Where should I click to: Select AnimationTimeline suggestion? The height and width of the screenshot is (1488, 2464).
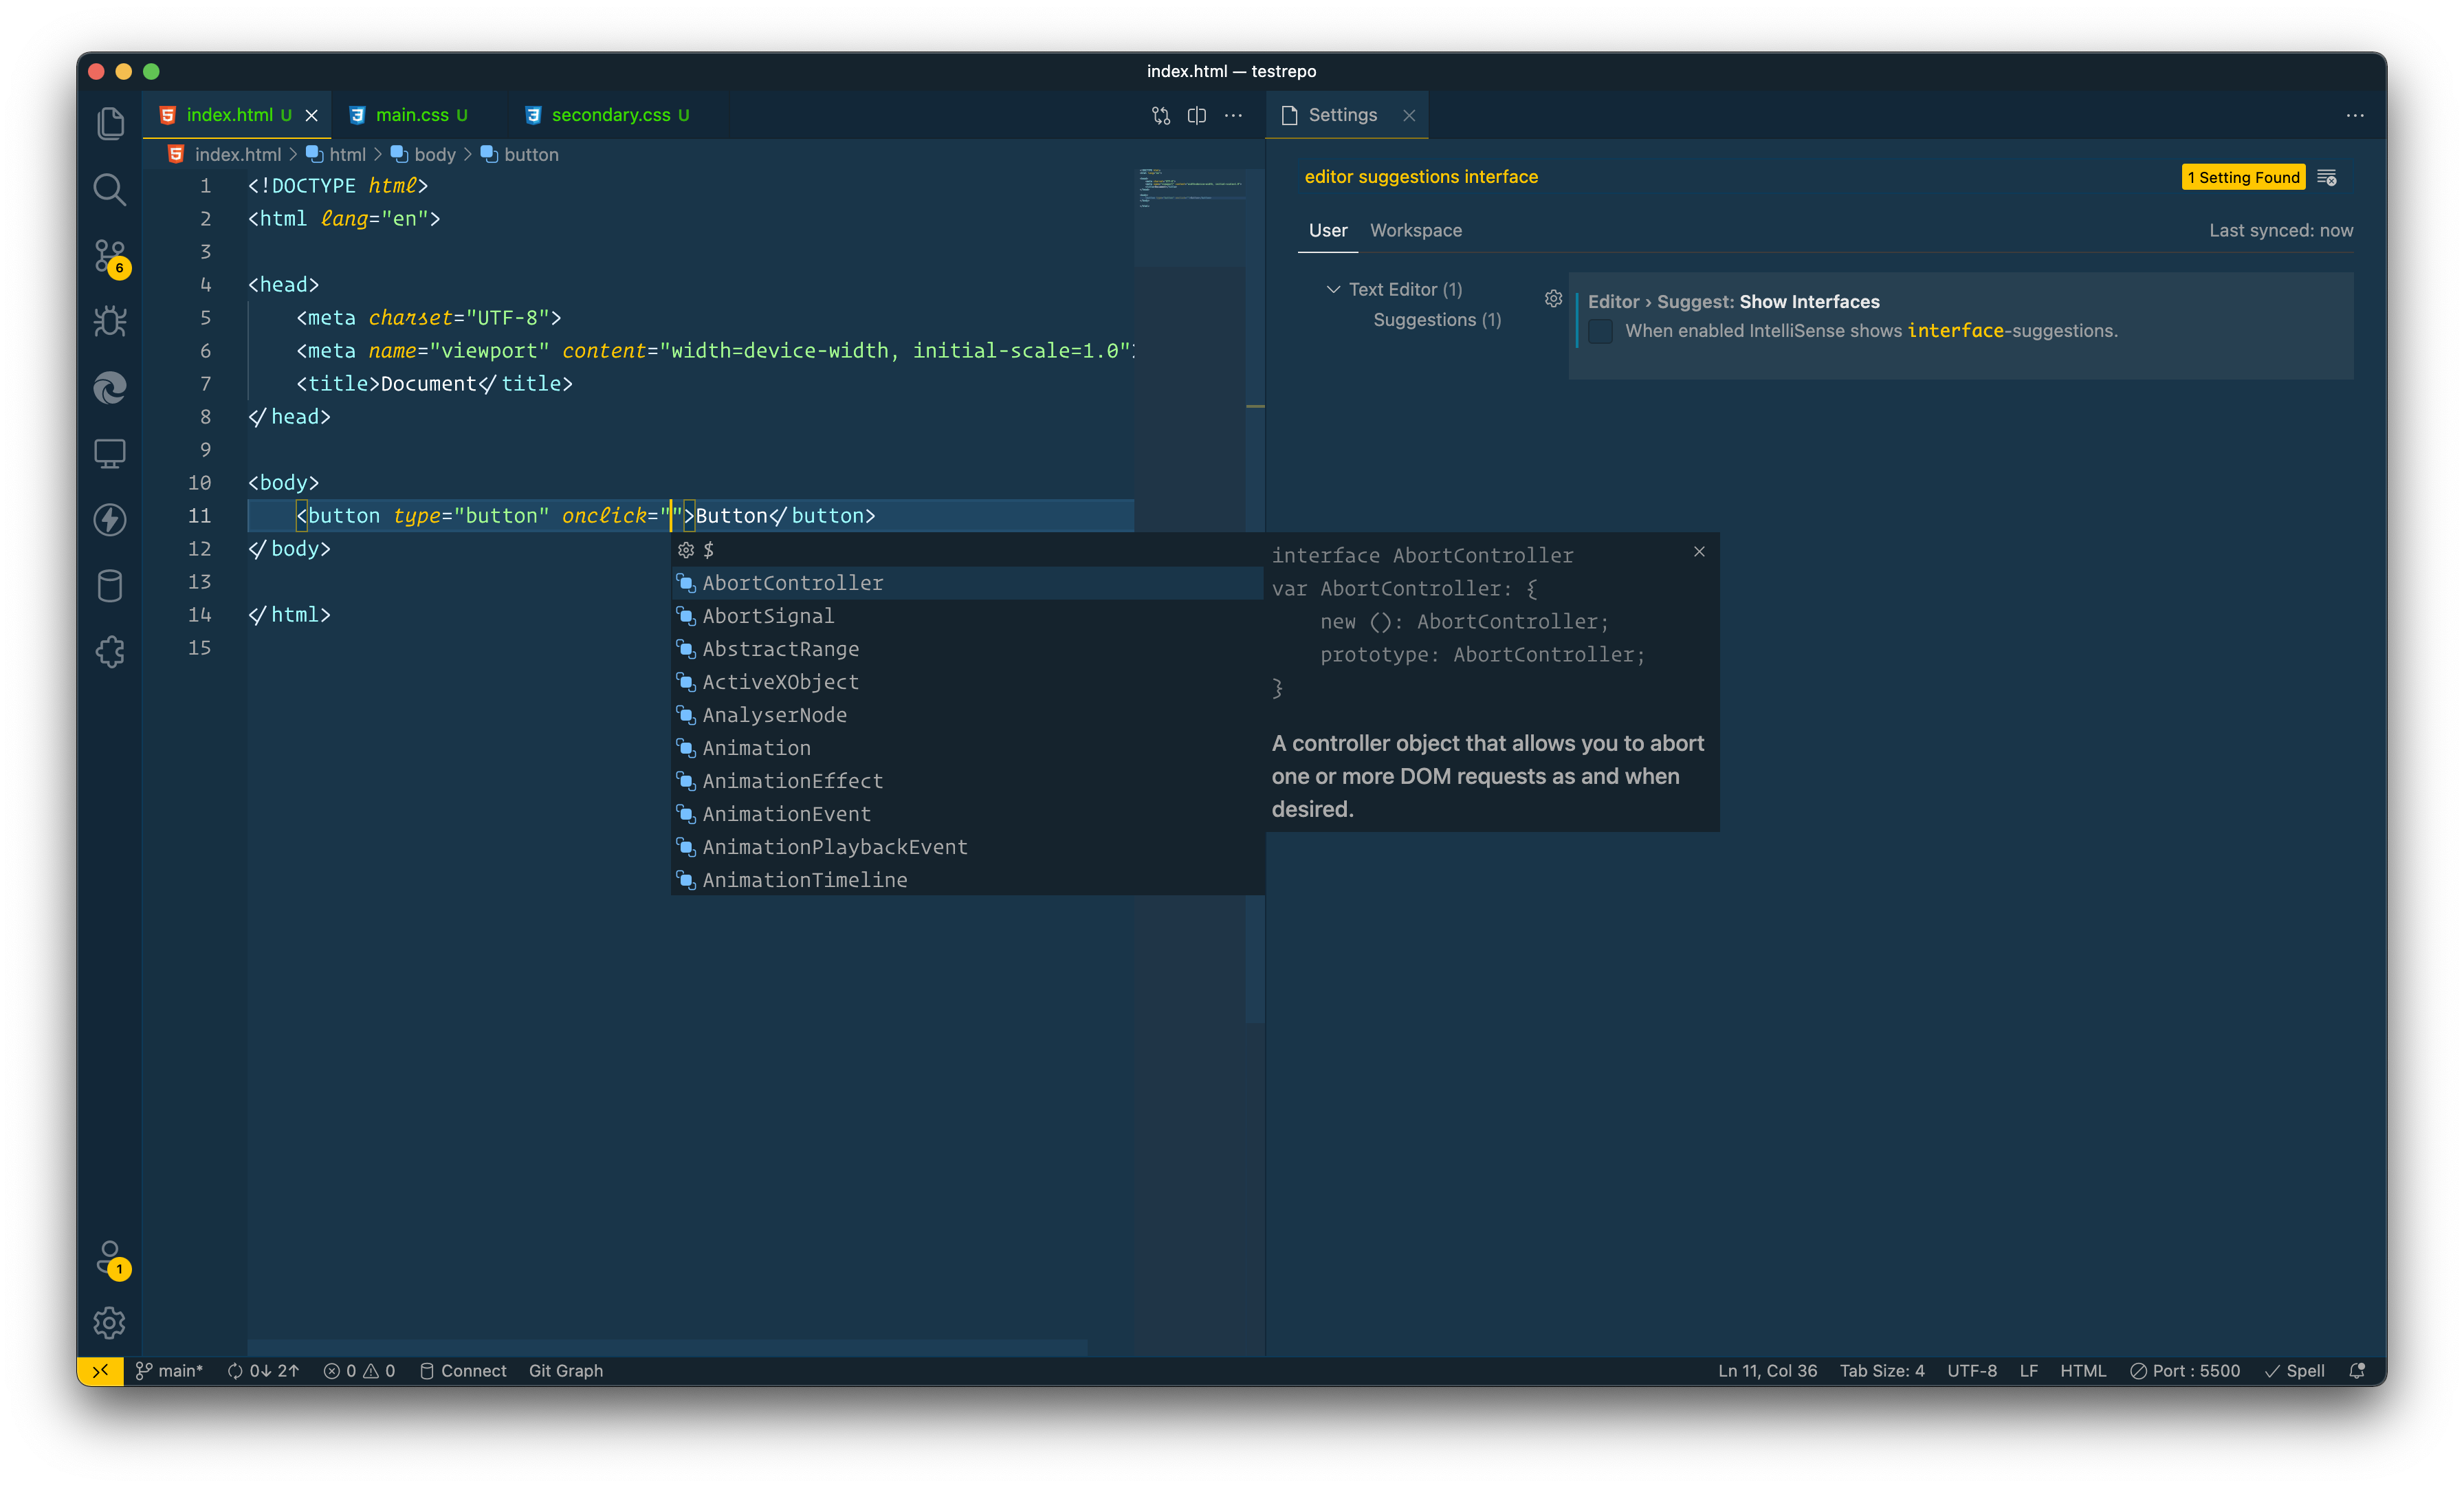[967, 880]
